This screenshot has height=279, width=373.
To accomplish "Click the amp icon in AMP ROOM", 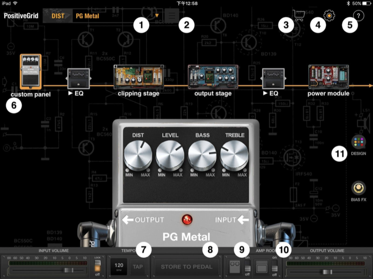I will tap(262, 267).
